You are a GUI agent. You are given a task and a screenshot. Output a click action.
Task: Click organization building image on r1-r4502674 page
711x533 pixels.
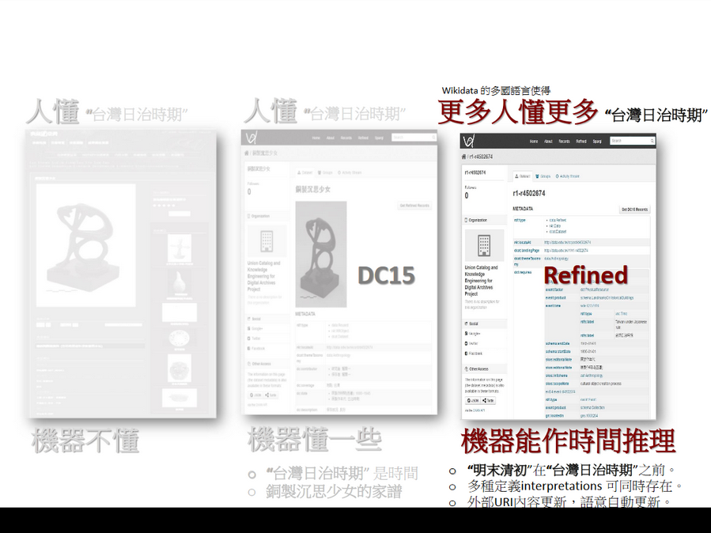tap(484, 245)
